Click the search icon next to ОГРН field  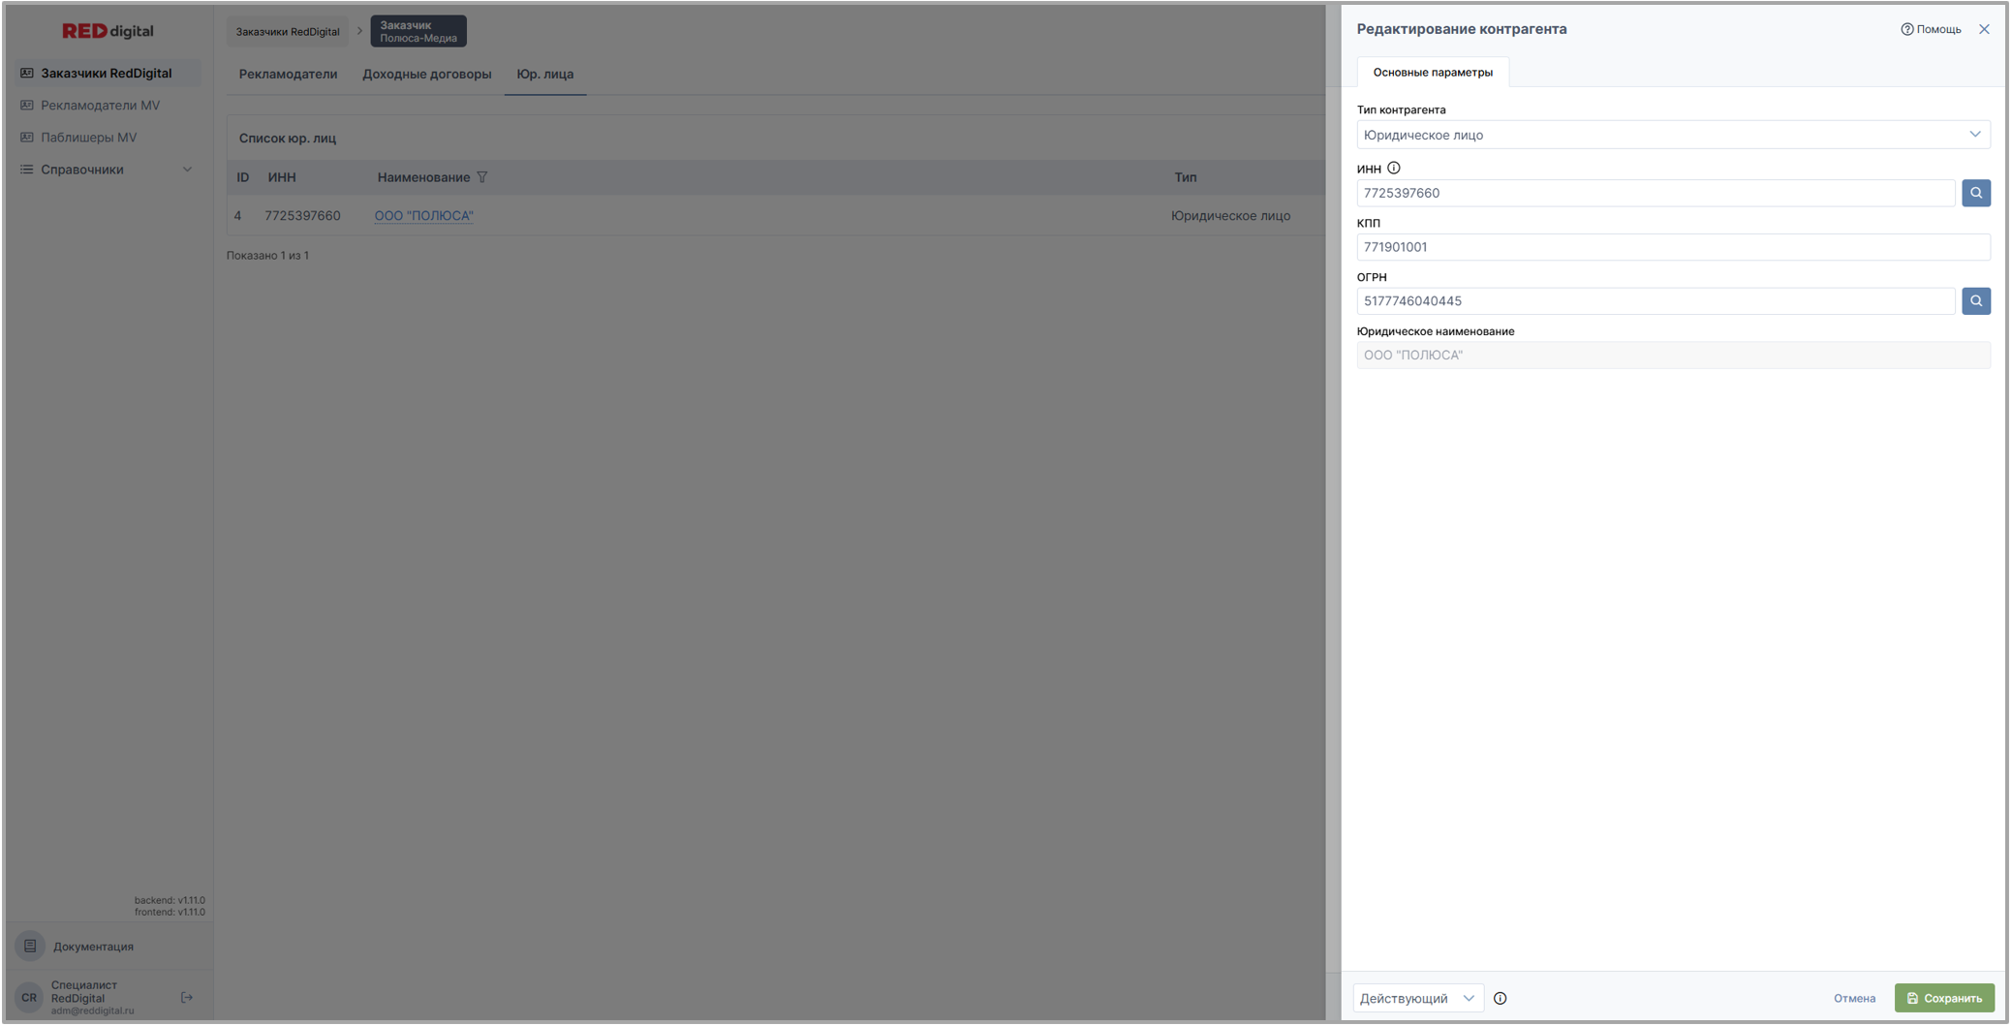[x=1975, y=301]
